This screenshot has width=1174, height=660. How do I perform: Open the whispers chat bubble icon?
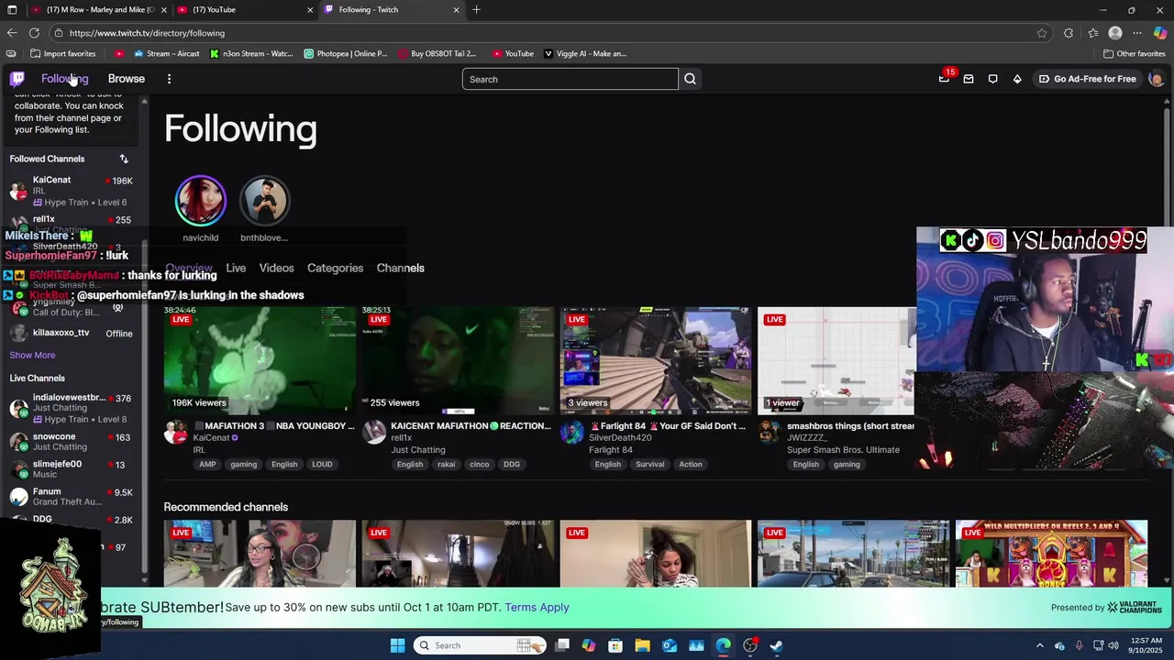click(992, 79)
